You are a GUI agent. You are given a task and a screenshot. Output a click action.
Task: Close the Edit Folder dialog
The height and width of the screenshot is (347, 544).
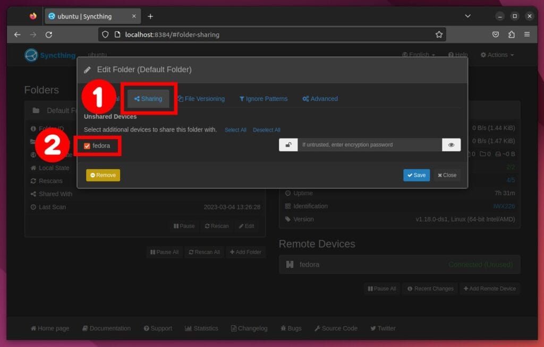tap(447, 175)
